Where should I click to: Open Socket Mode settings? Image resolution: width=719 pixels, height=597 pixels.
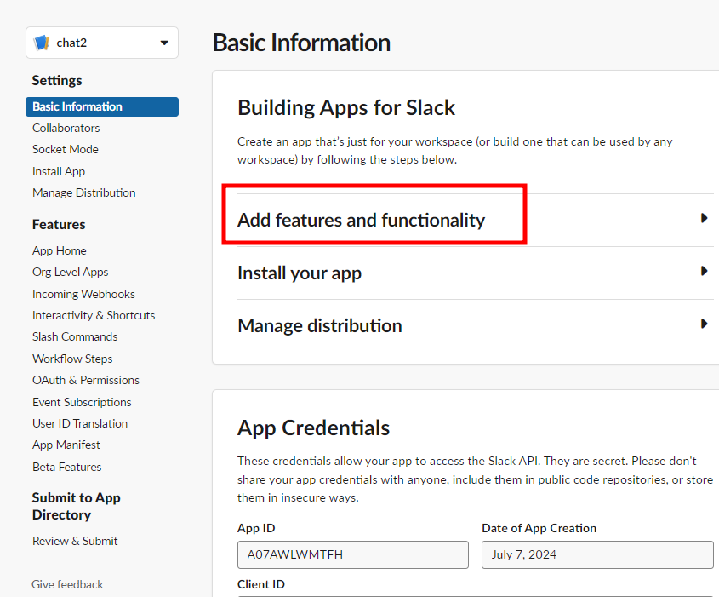[66, 149]
